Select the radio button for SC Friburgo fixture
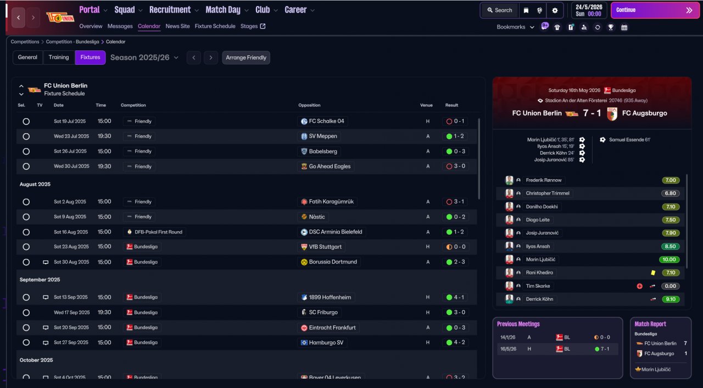Viewport: 703px width, 388px height. 26,312
